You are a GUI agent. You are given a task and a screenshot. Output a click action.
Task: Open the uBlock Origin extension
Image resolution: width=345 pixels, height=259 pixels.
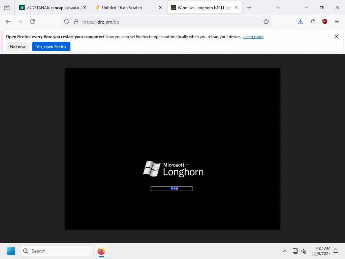(325, 22)
